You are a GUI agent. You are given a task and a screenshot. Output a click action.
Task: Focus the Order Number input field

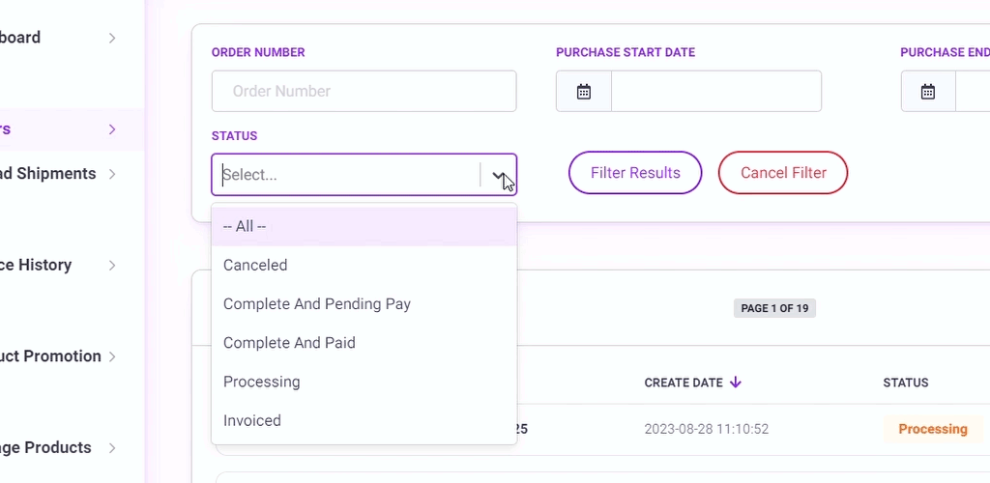click(364, 92)
